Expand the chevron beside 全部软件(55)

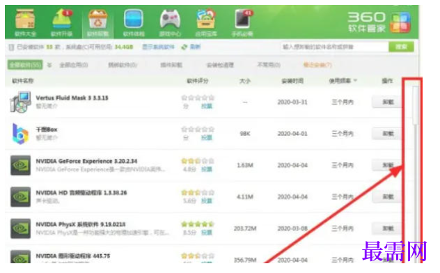click(x=49, y=65)
